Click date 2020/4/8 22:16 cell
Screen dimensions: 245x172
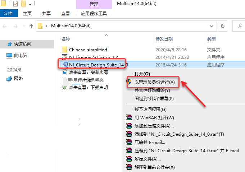point(171,50)
